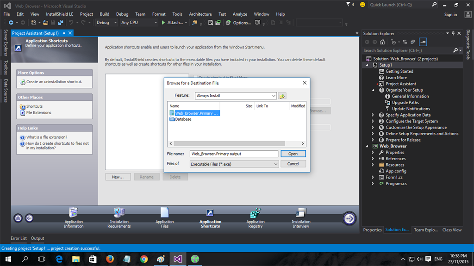474x266 pixels.
Task: Click Sign in at top right
Action: (x=450, y=14)
